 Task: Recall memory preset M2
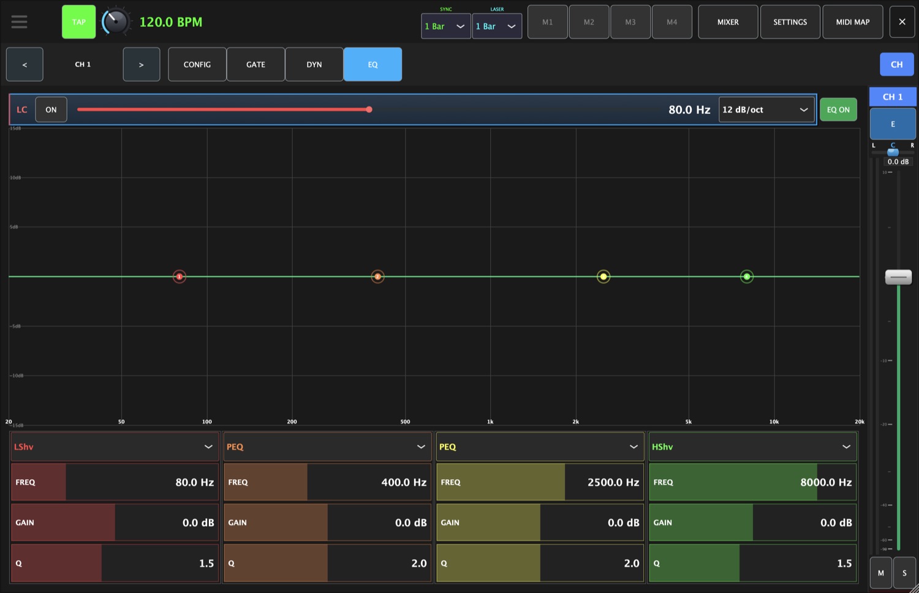pos(589,22)
